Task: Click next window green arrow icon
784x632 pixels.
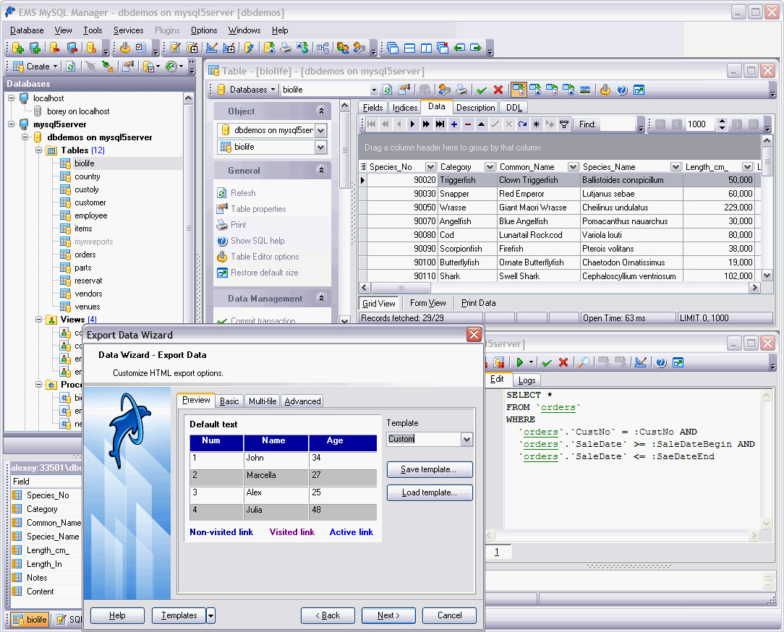Action: pyautogui.click(x=476, y=48)
